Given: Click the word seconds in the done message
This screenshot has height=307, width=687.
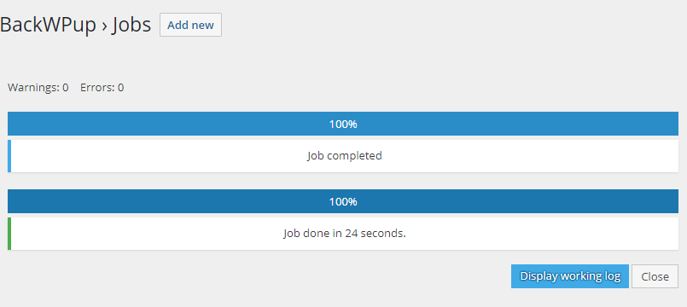Looking at the screenshot, I should 387,234.
